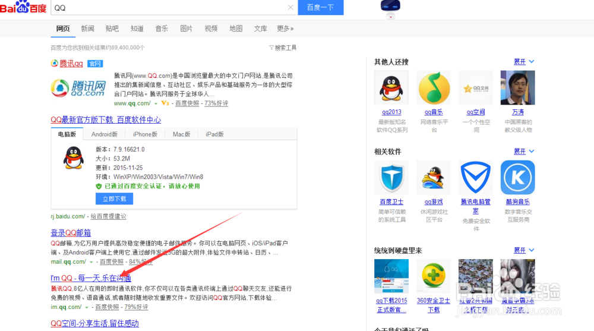The width and height of the screenshot is (594, 331).
Task: Click the Baidu logo
Action: coord(23,7)
